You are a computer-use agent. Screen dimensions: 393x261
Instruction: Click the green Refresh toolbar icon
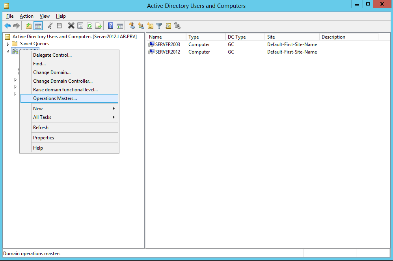coord(89,26)
